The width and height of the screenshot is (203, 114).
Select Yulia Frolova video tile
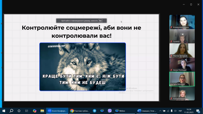coord(182,93)
